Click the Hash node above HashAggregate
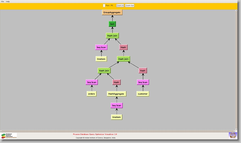This screenshot has width=241, height=143. point(116,82)
